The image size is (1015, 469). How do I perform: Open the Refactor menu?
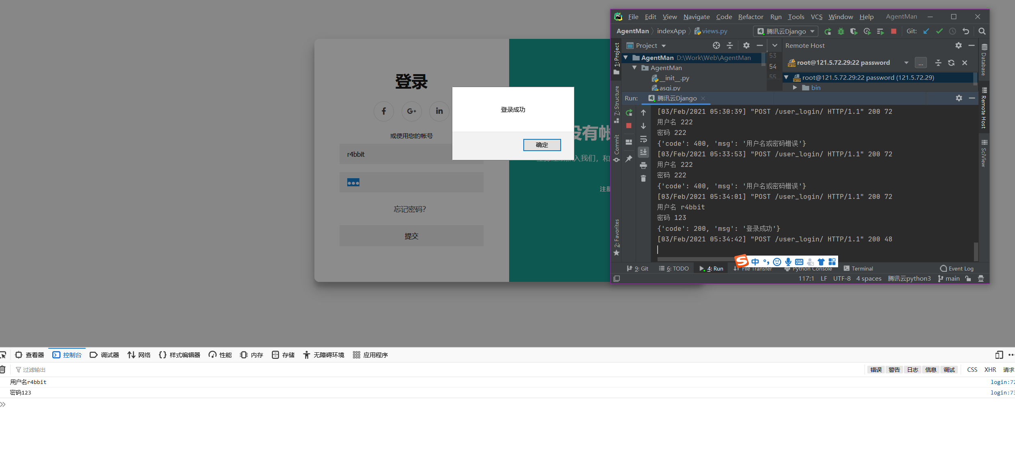750,17
